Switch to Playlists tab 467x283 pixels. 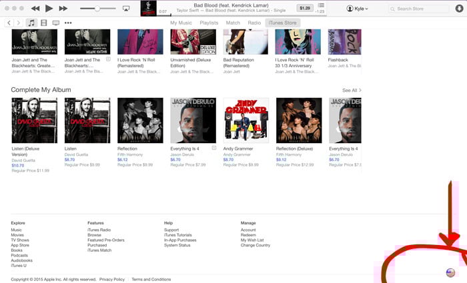pos(209,23)
